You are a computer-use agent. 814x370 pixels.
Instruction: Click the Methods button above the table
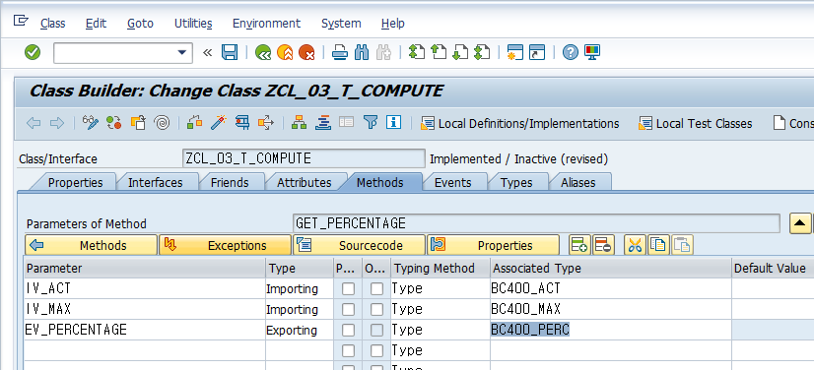pyautogui.click(x=91, y=245)
